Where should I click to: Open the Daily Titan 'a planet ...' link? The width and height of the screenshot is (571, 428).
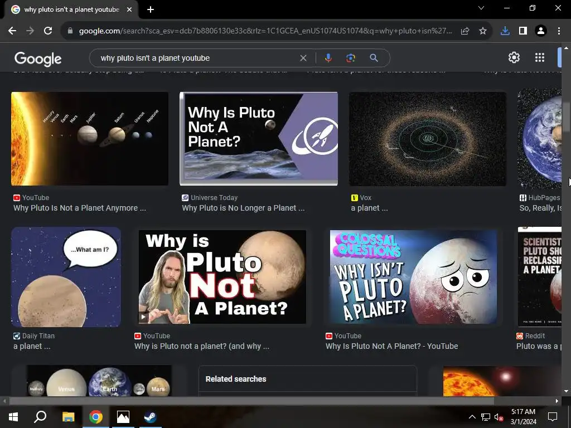tap(32, 346)
